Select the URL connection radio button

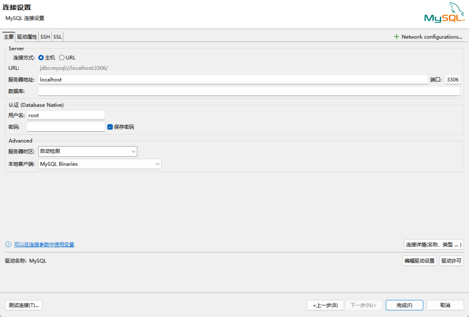[x=62, y=58]
